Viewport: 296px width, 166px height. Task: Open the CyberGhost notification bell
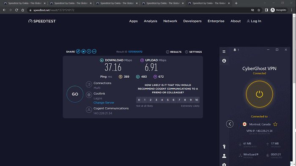[235, 49]
